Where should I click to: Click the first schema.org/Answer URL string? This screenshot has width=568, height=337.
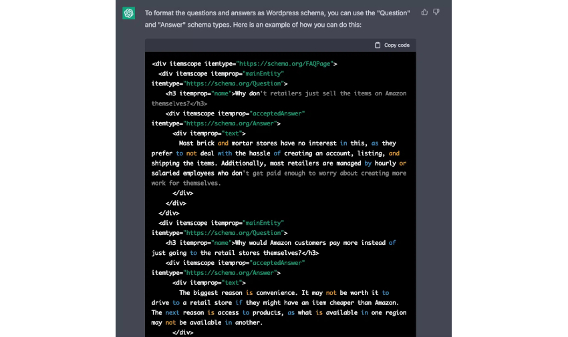click(x=231, y=123)
